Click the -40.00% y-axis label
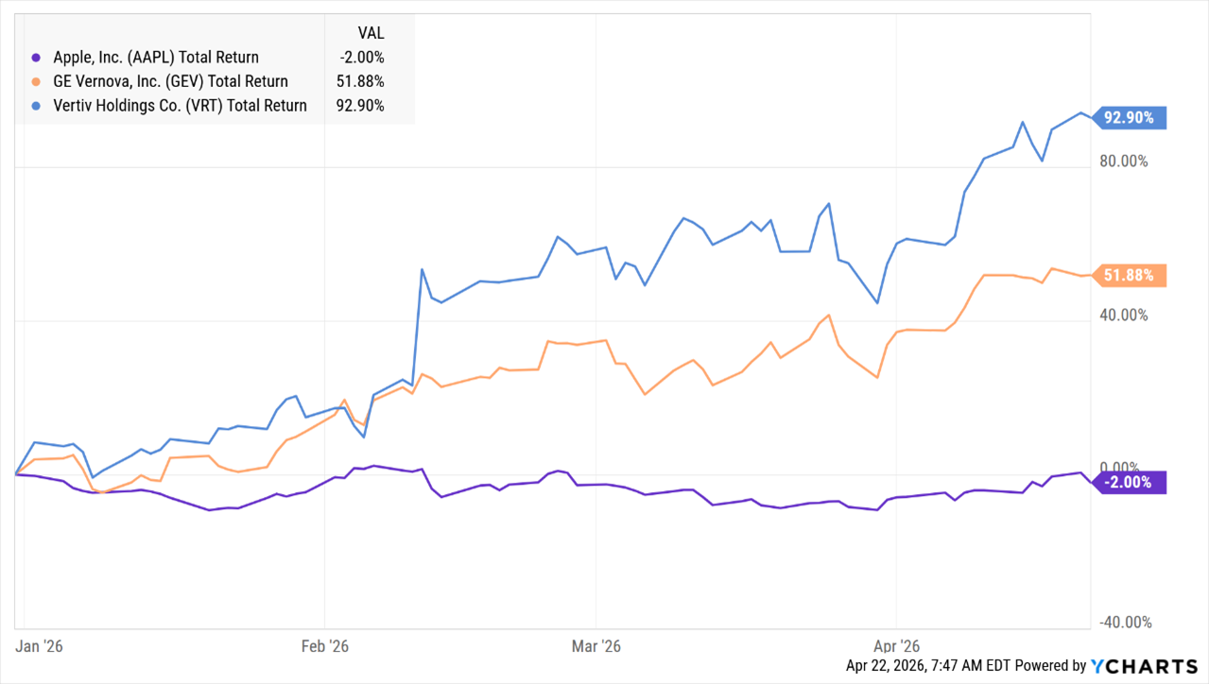Image resolution: width=1209 pixels, height=684 pixels. coord(1122,622)
